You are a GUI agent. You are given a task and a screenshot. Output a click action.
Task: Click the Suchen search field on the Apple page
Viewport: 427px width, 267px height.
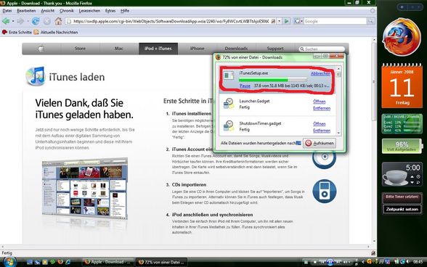(x=322, y=49)
